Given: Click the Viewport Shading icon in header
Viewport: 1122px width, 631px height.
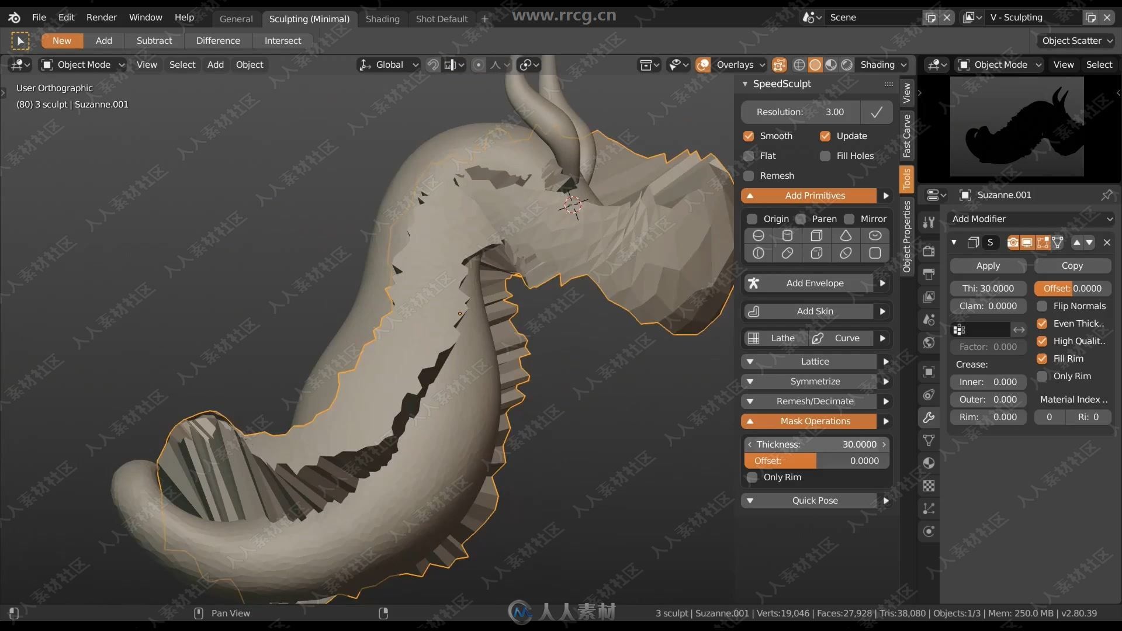Looking at the screenshot, I should (x=815, y=64).
